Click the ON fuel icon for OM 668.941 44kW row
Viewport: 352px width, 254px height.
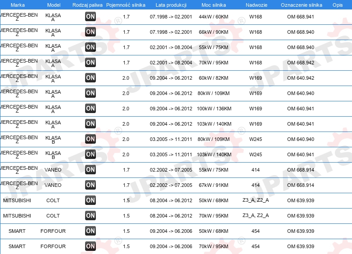click(90, 17)
